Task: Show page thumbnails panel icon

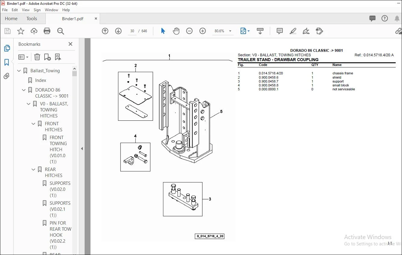Action: point(7,48)
